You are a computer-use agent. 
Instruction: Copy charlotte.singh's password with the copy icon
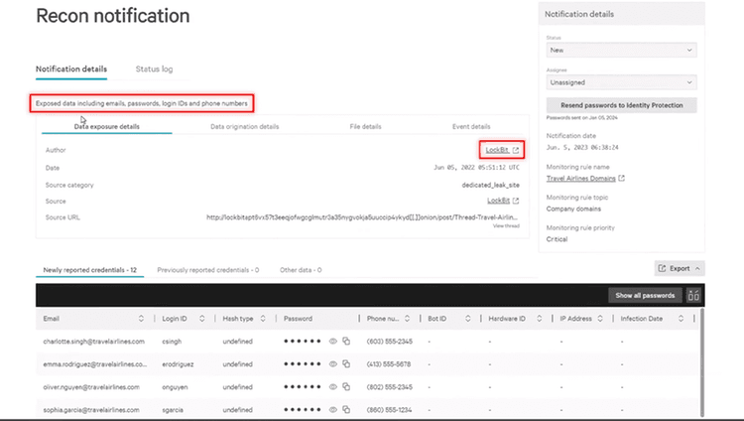pyautogui.click(x=347, y=341)
